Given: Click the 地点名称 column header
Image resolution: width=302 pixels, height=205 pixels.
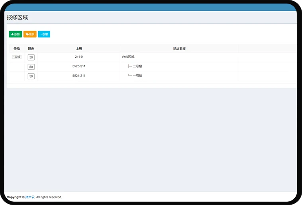Looking at the screenshot, I should (179, 49).
